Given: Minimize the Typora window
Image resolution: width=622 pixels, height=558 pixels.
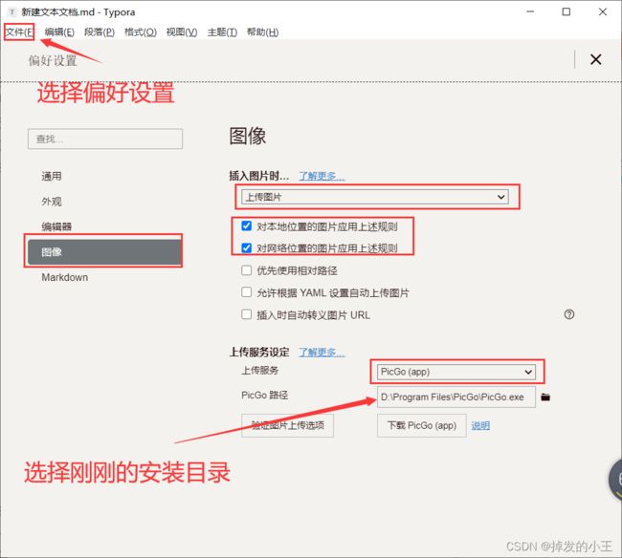Looking at the screenshot, I should pos(530,11).
